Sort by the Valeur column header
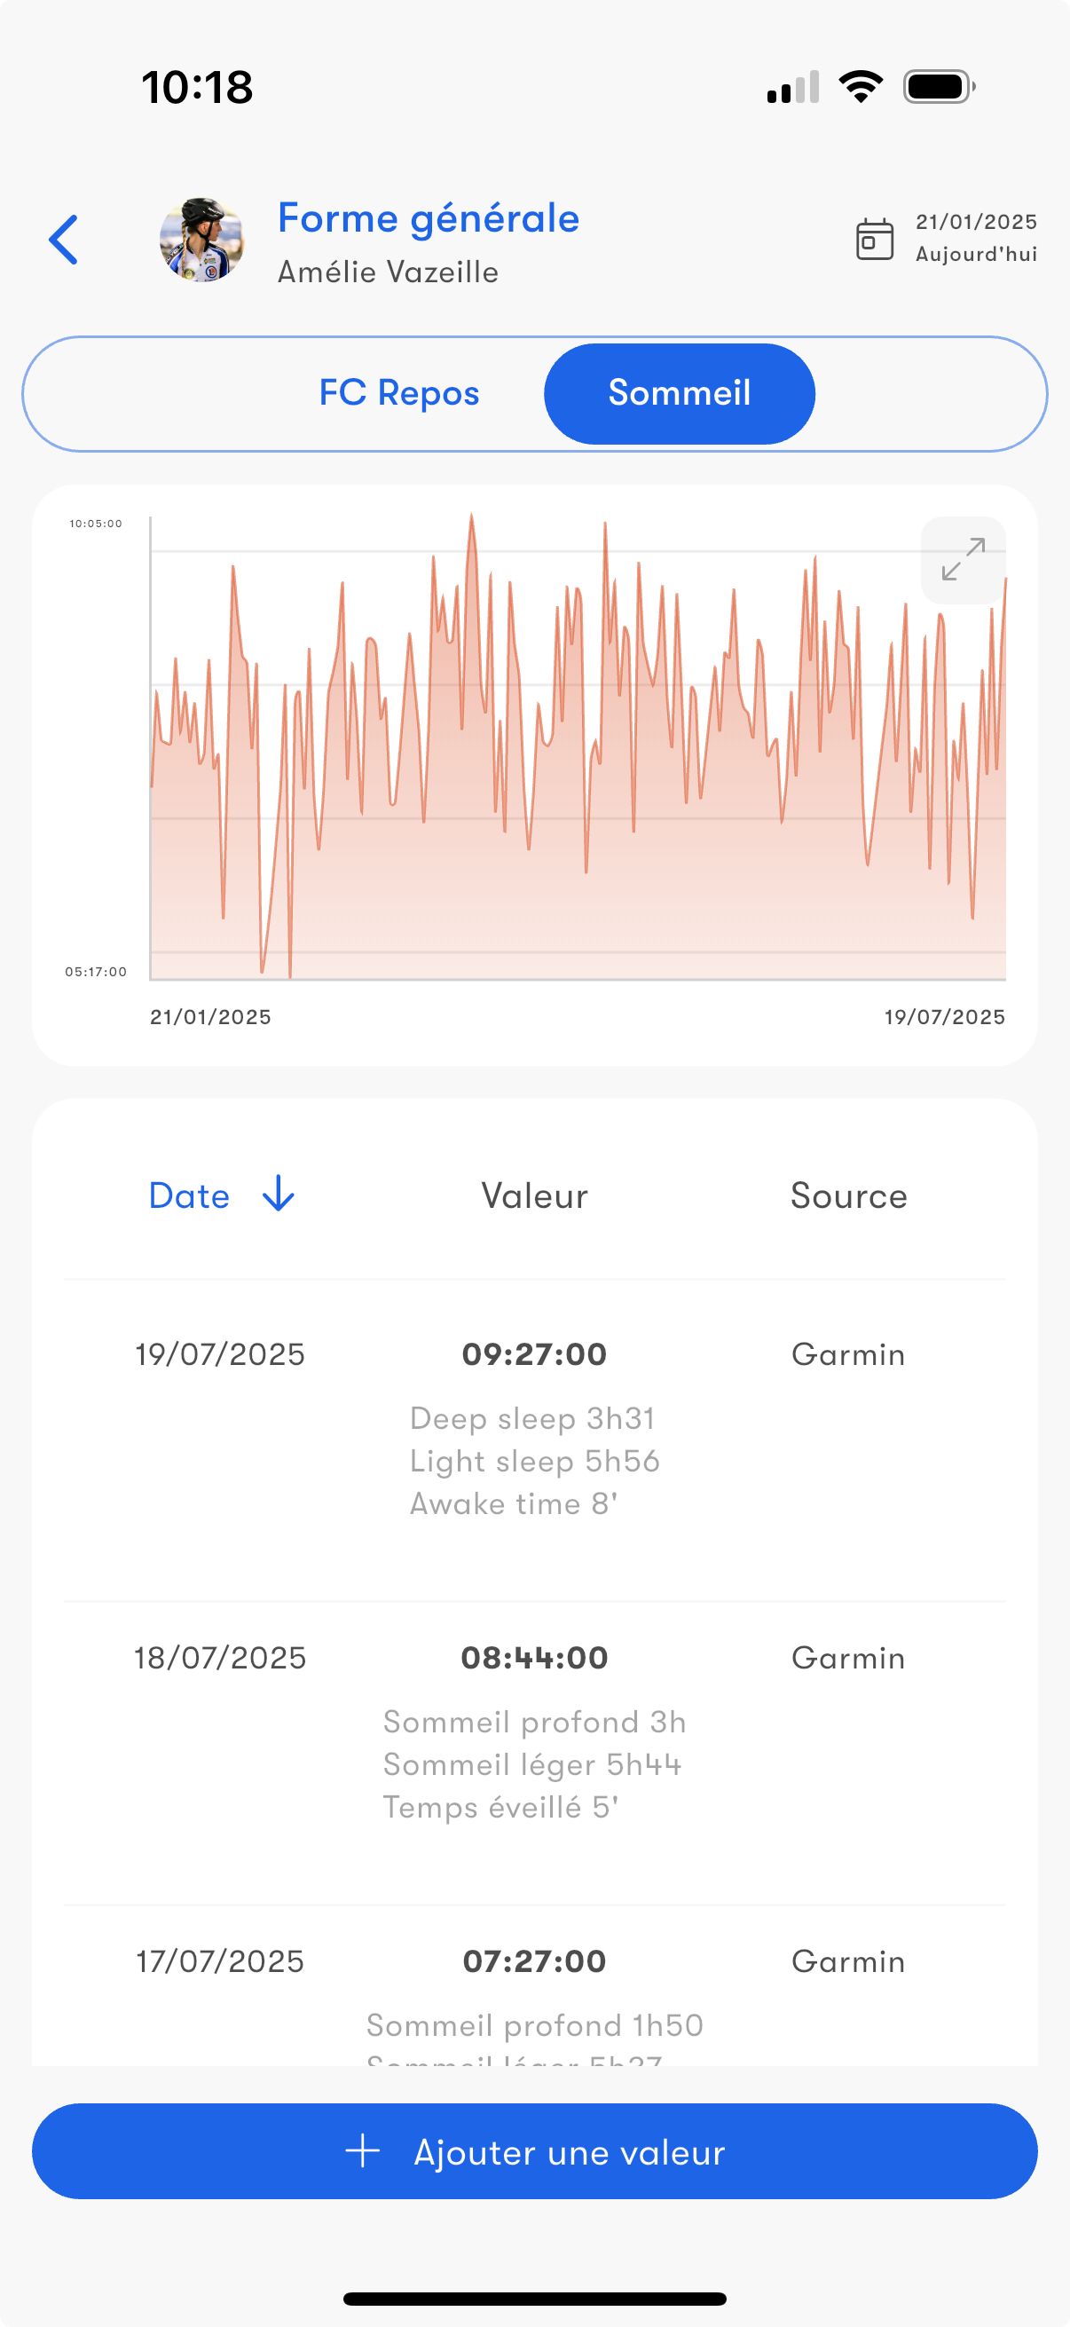 click(x=534, y=1196)
